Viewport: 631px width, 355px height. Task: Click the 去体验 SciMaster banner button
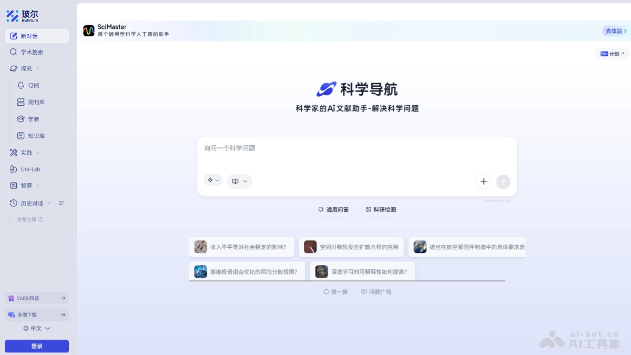(614, 31)
